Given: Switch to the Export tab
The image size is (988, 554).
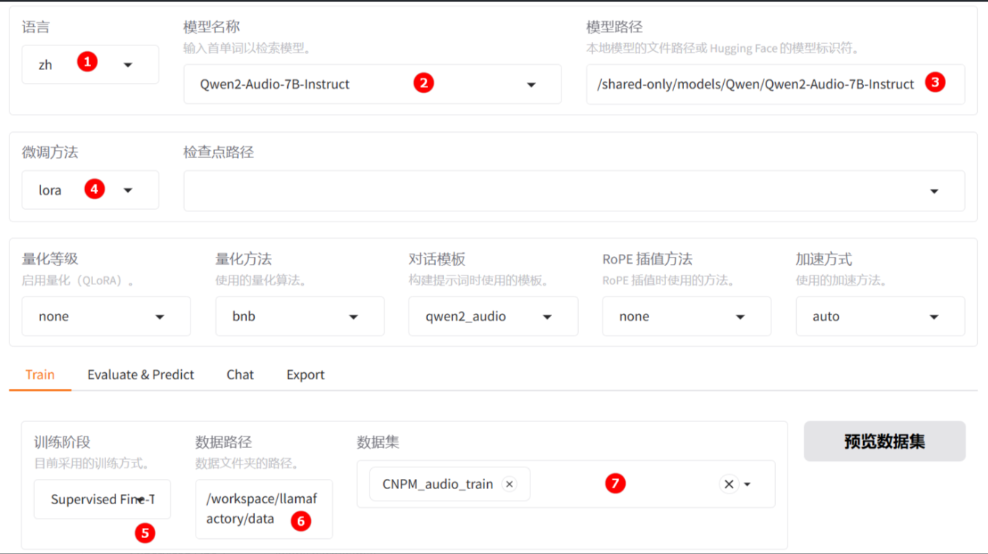Looking at the screenshot, I should 305,374.
